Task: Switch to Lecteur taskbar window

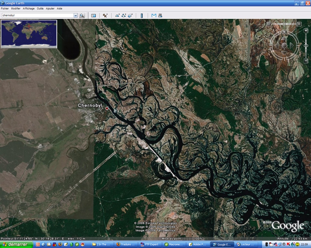Action: (246, 244)
